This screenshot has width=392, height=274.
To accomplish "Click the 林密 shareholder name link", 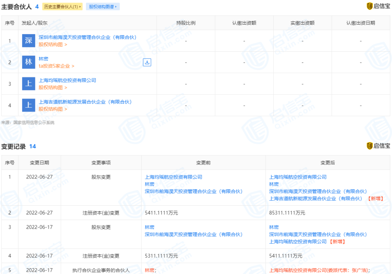I will 44,58.
